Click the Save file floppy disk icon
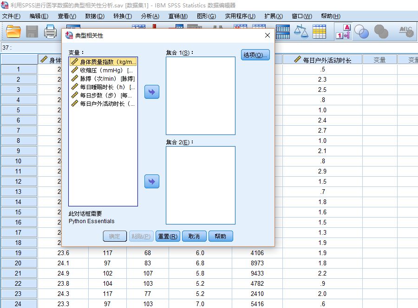Screen dimensions: 418x308 (32, 32)
